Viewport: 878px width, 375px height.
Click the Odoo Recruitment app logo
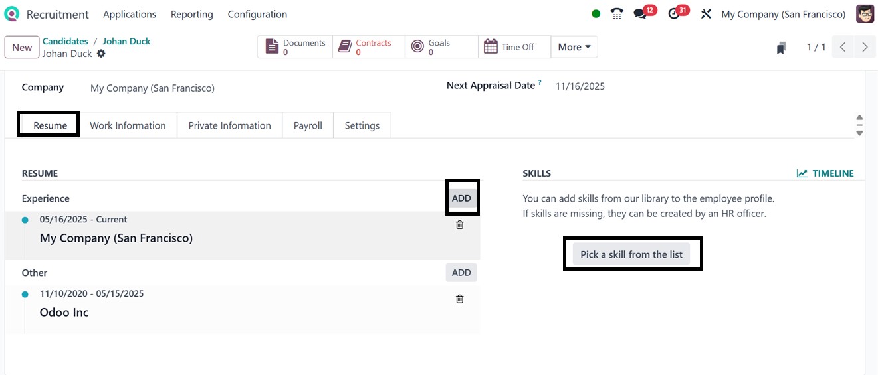(12, 14)
